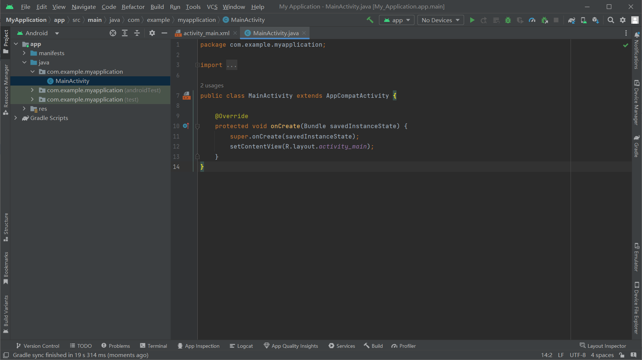This screenshot has width=642, height=360.
Task: Toggle the Gradle side panel
Action: click(636, 146)
